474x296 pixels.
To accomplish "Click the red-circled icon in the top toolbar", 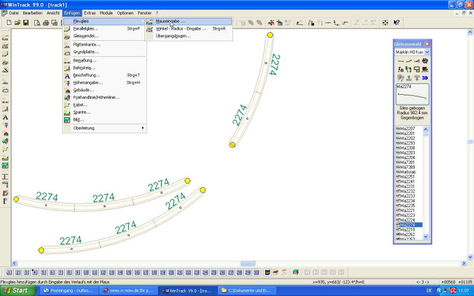I will [271, 22].
